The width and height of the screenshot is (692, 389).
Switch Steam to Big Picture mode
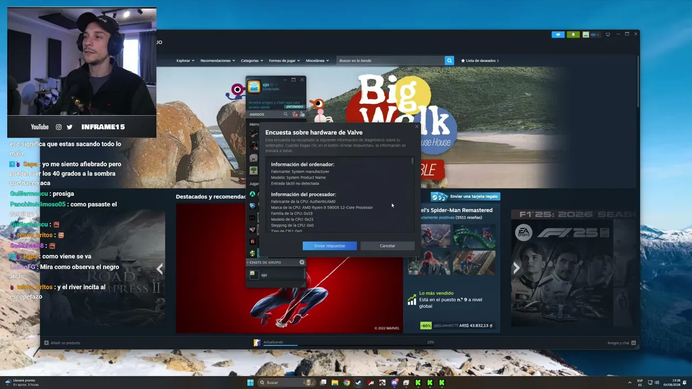(x=608, y=35)
